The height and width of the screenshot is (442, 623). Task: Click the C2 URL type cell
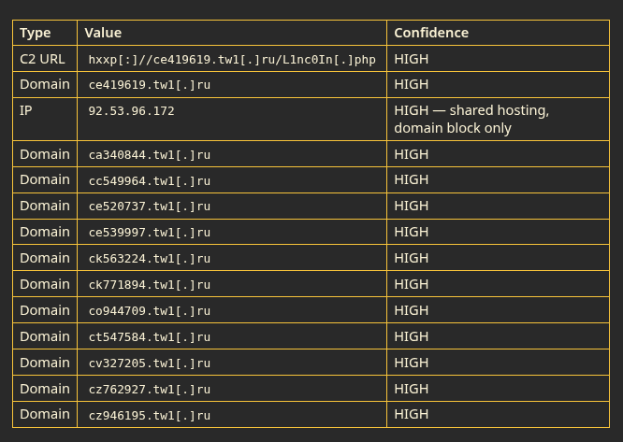(45, 59)
